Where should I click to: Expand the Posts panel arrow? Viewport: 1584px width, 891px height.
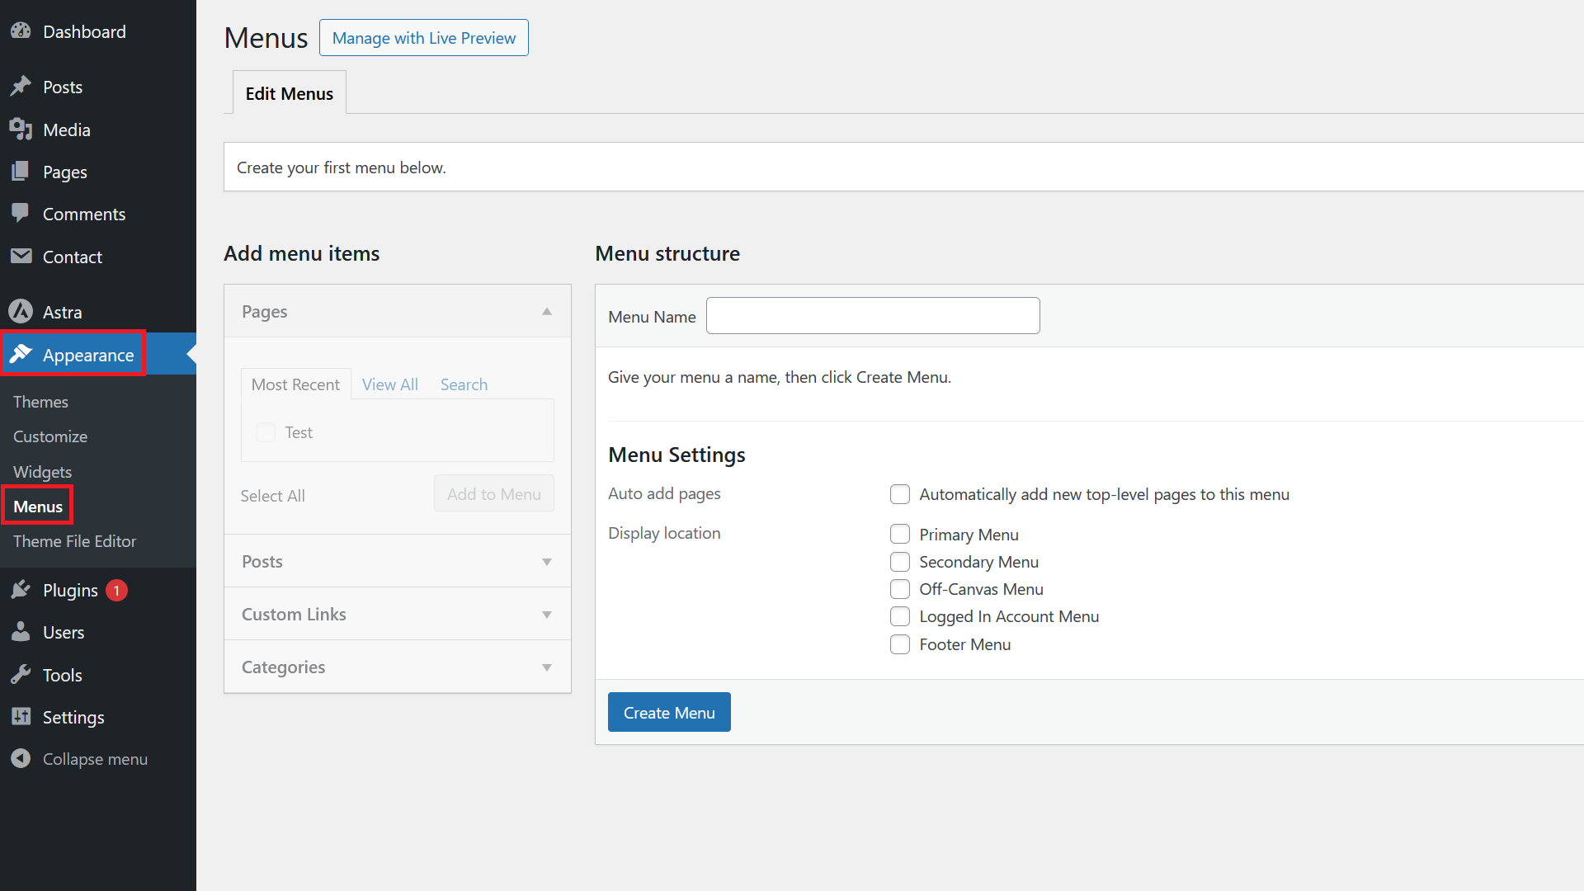click(x=546, y=562)
